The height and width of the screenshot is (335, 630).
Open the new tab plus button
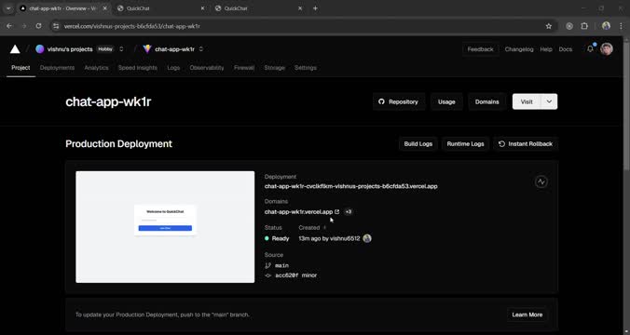pos(315,8)
